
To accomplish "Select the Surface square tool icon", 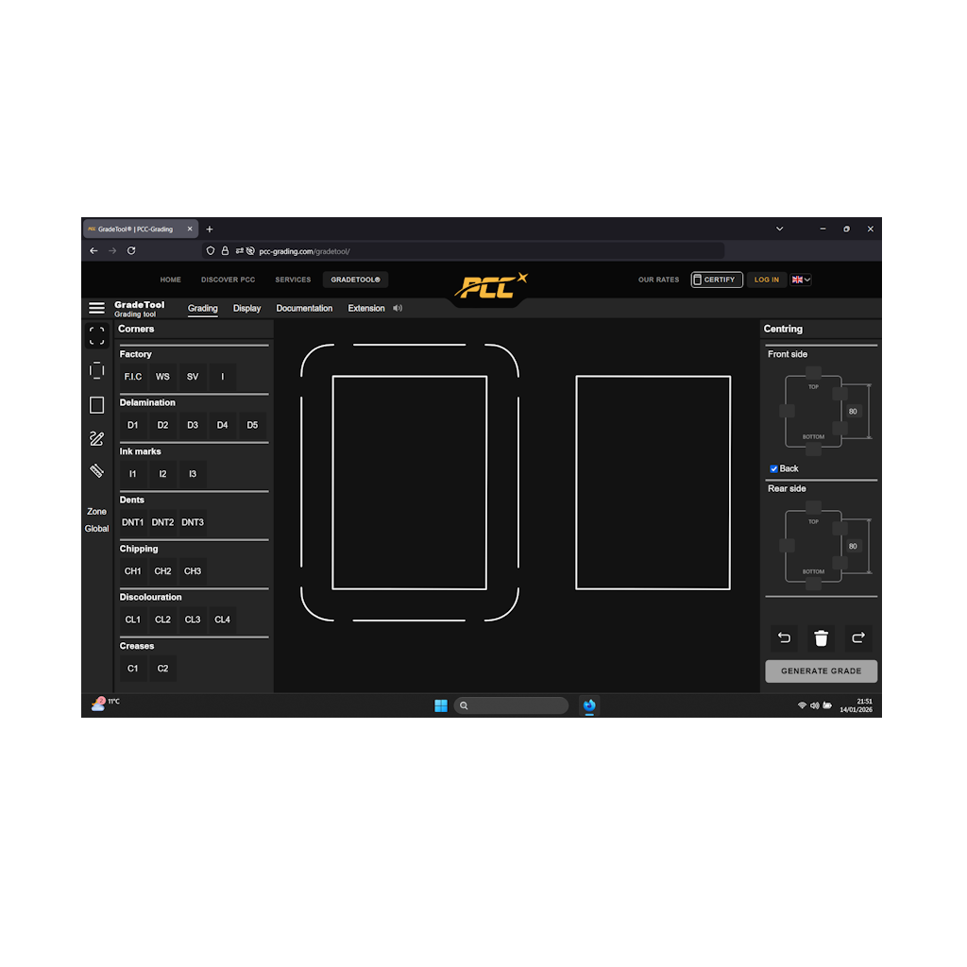I will 97,405.
